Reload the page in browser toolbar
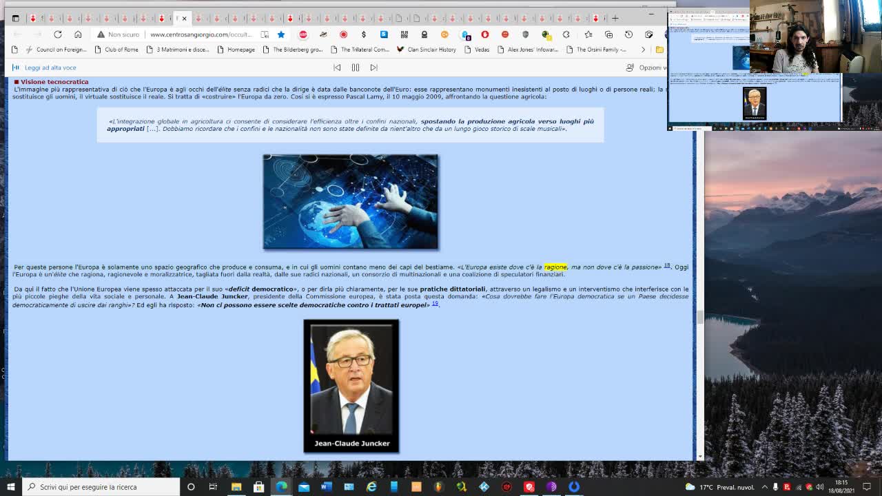 (x=58, y=34)
